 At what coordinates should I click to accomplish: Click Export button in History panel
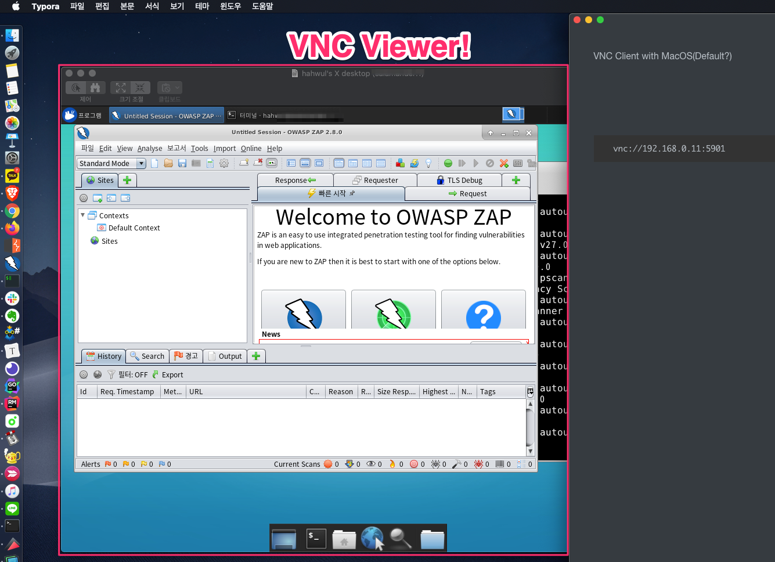(x=167, y=374)
